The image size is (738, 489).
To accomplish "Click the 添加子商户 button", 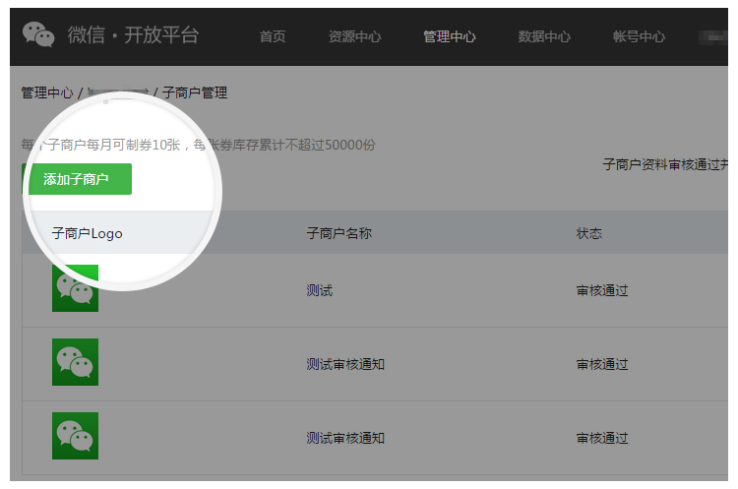I will click(77, 179).
